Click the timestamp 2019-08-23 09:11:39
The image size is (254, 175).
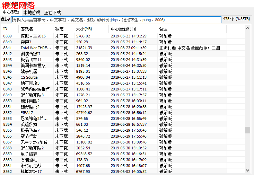point(129,48)
